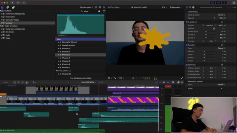
Task: Toggle the Recadrer checkbox
Action: coord(187,45)
